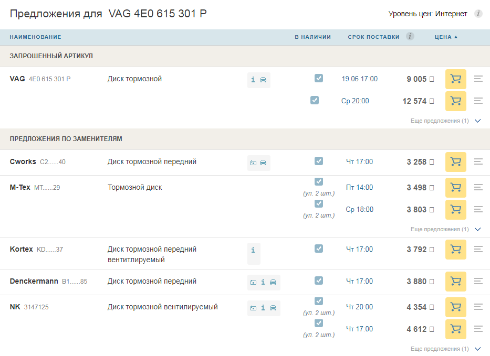The image size is (490, 356).
Task: Add M-Tex offer at 3 803 to cart
Action: pos(456,210)
